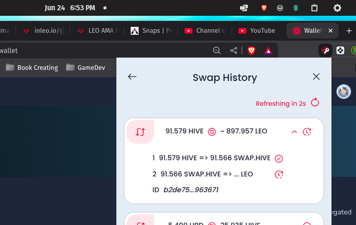Click the date and time in top bar
356x225 pixels.
[70, 8]
